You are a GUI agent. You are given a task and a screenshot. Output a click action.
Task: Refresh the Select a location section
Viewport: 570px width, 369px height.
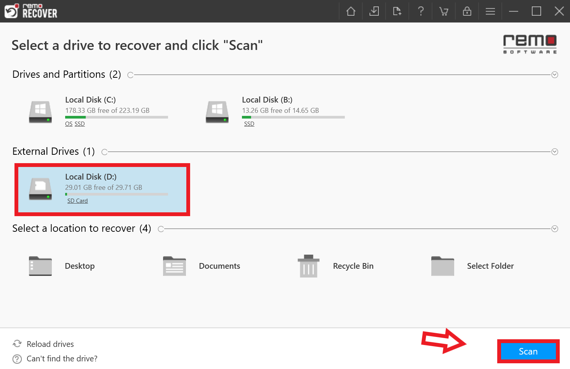tap(161, 229)
